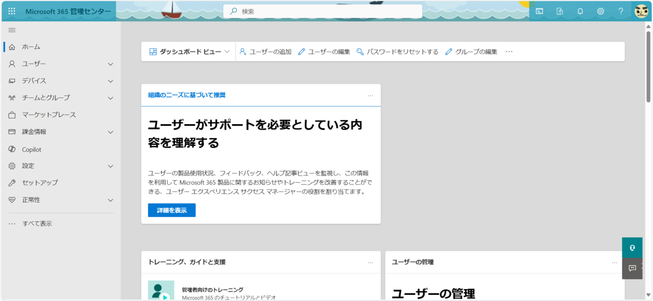Click the Setup wrench icon in sidebar
The height and width of the screenshot is (301, 653).
tap(12, 183)
